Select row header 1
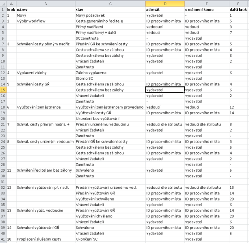The image size is (249, 243). tap(3, 10)
